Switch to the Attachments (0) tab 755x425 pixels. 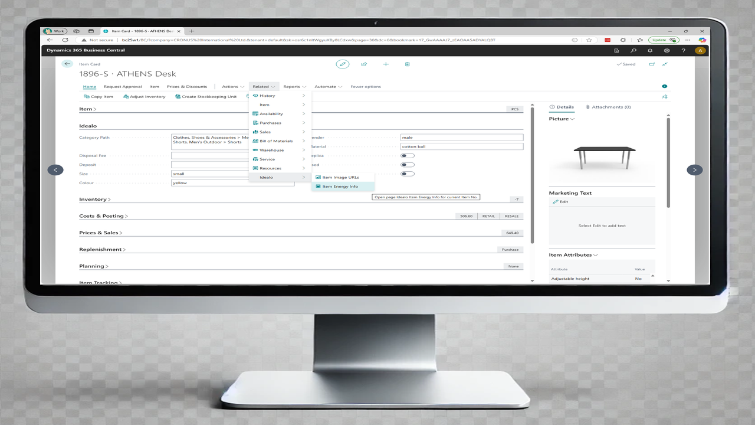608,107
